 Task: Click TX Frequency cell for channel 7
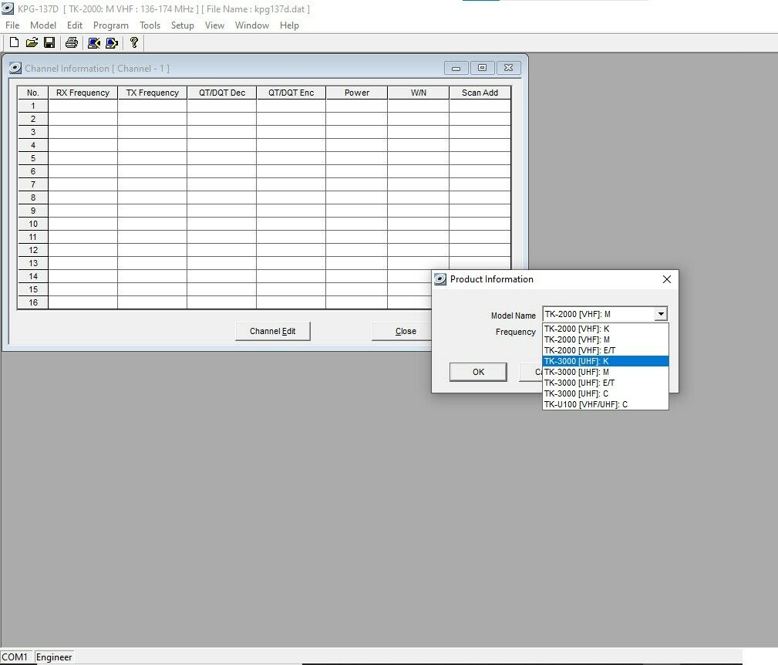pyautogui.click(x=153, y=184)
